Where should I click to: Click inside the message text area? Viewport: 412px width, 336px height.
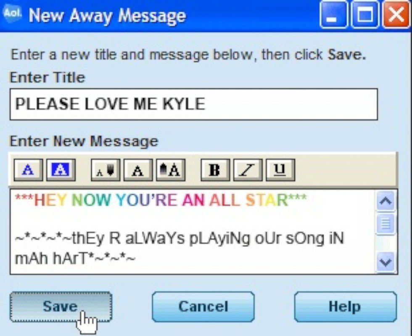192,232
